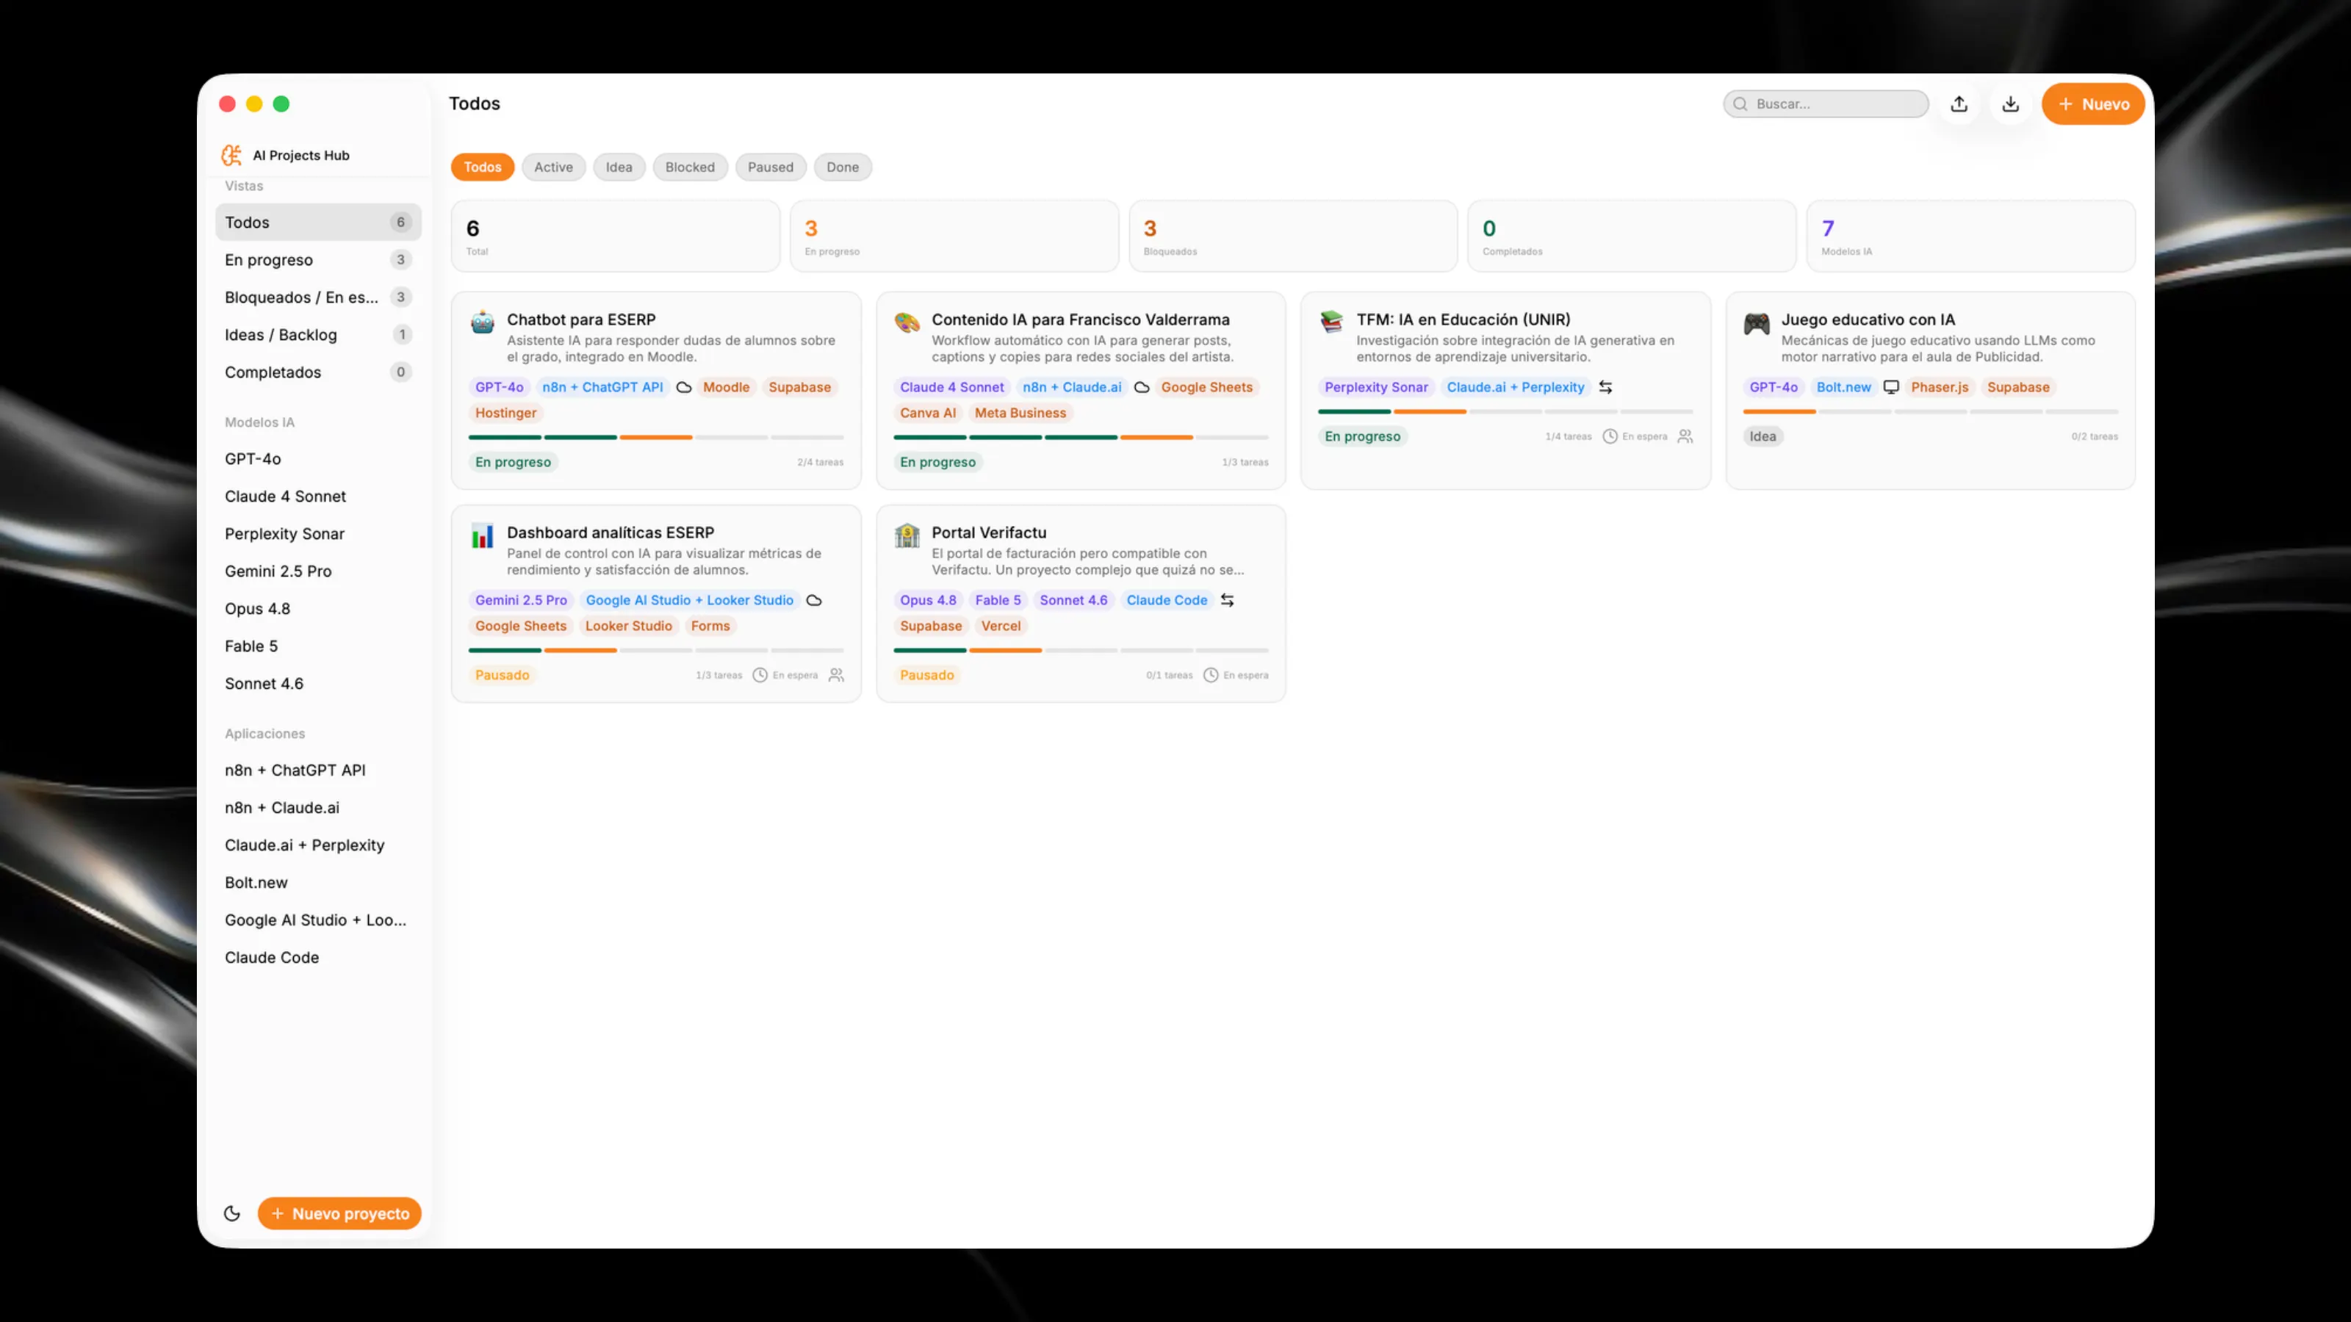Filter by GPT-4o in sidebar models
Image resolution: width=2351 pixels, height=1322 pixels.
317,459
